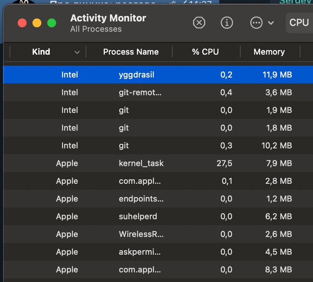Viewport: 313px width, 282px height.
Task: Click the Stop process icon
Action: tap(199, 23)
